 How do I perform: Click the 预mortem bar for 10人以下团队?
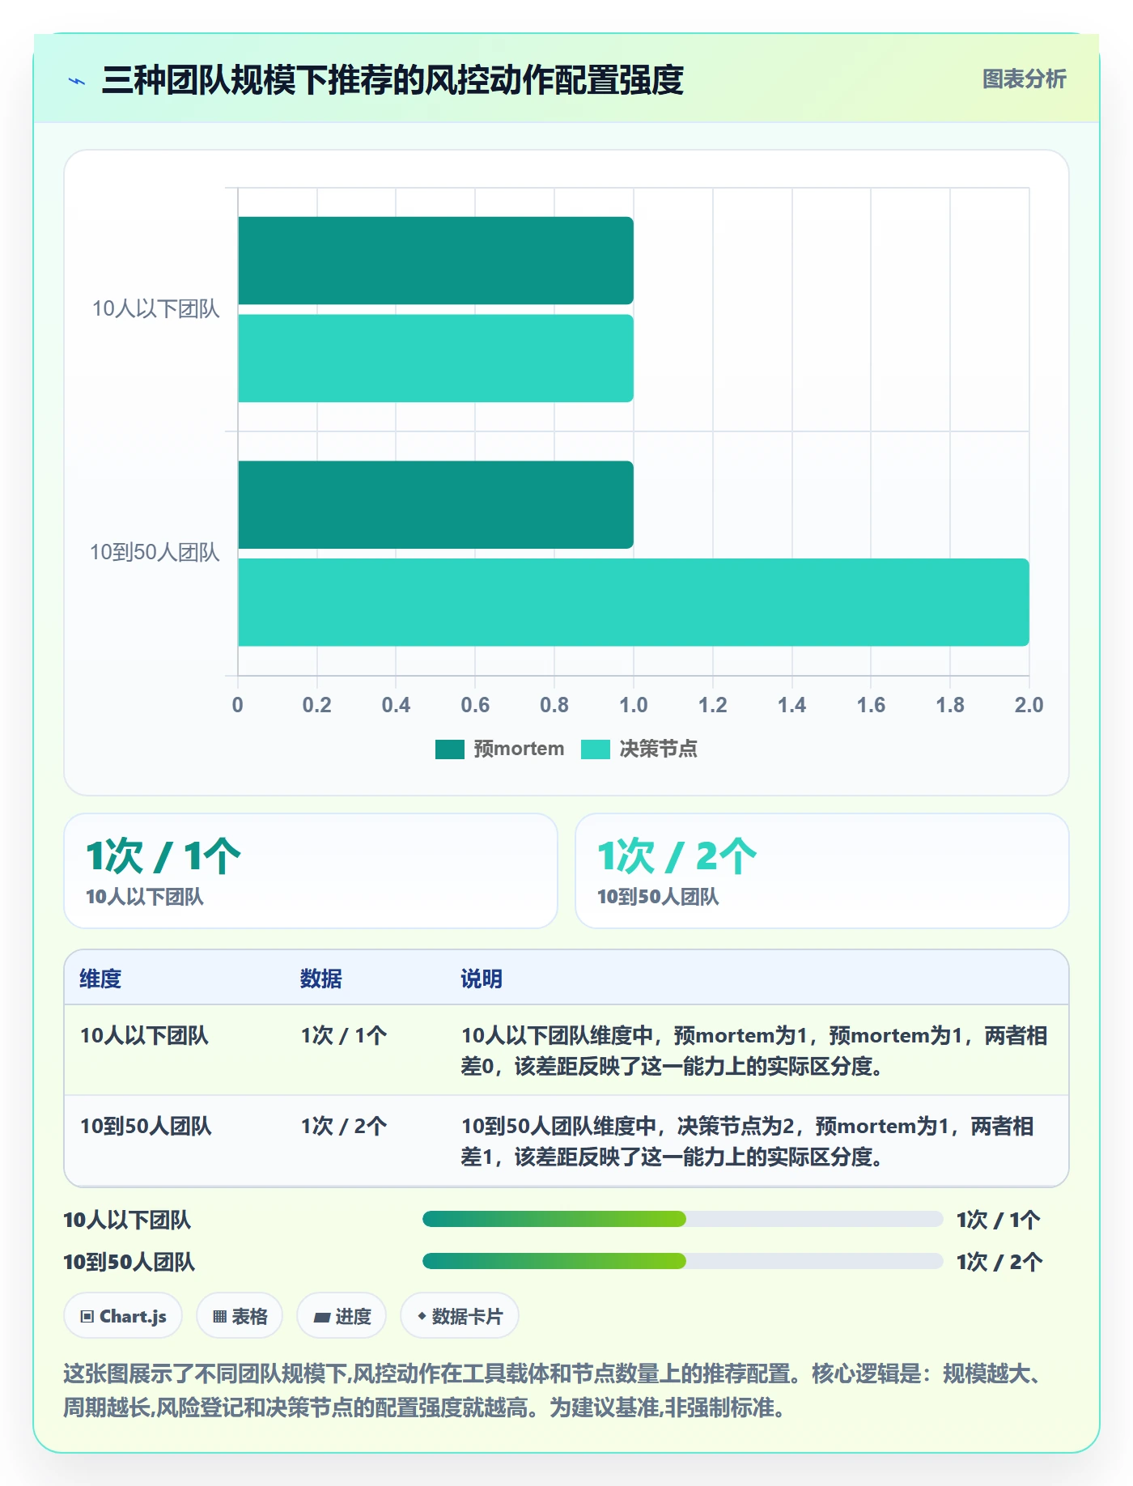click(435, 261)
